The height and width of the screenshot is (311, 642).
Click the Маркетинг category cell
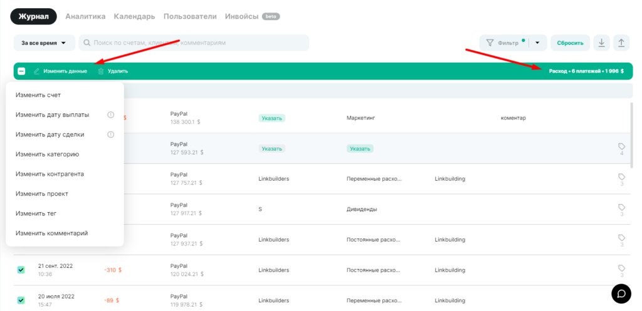[x=360, y=118]
